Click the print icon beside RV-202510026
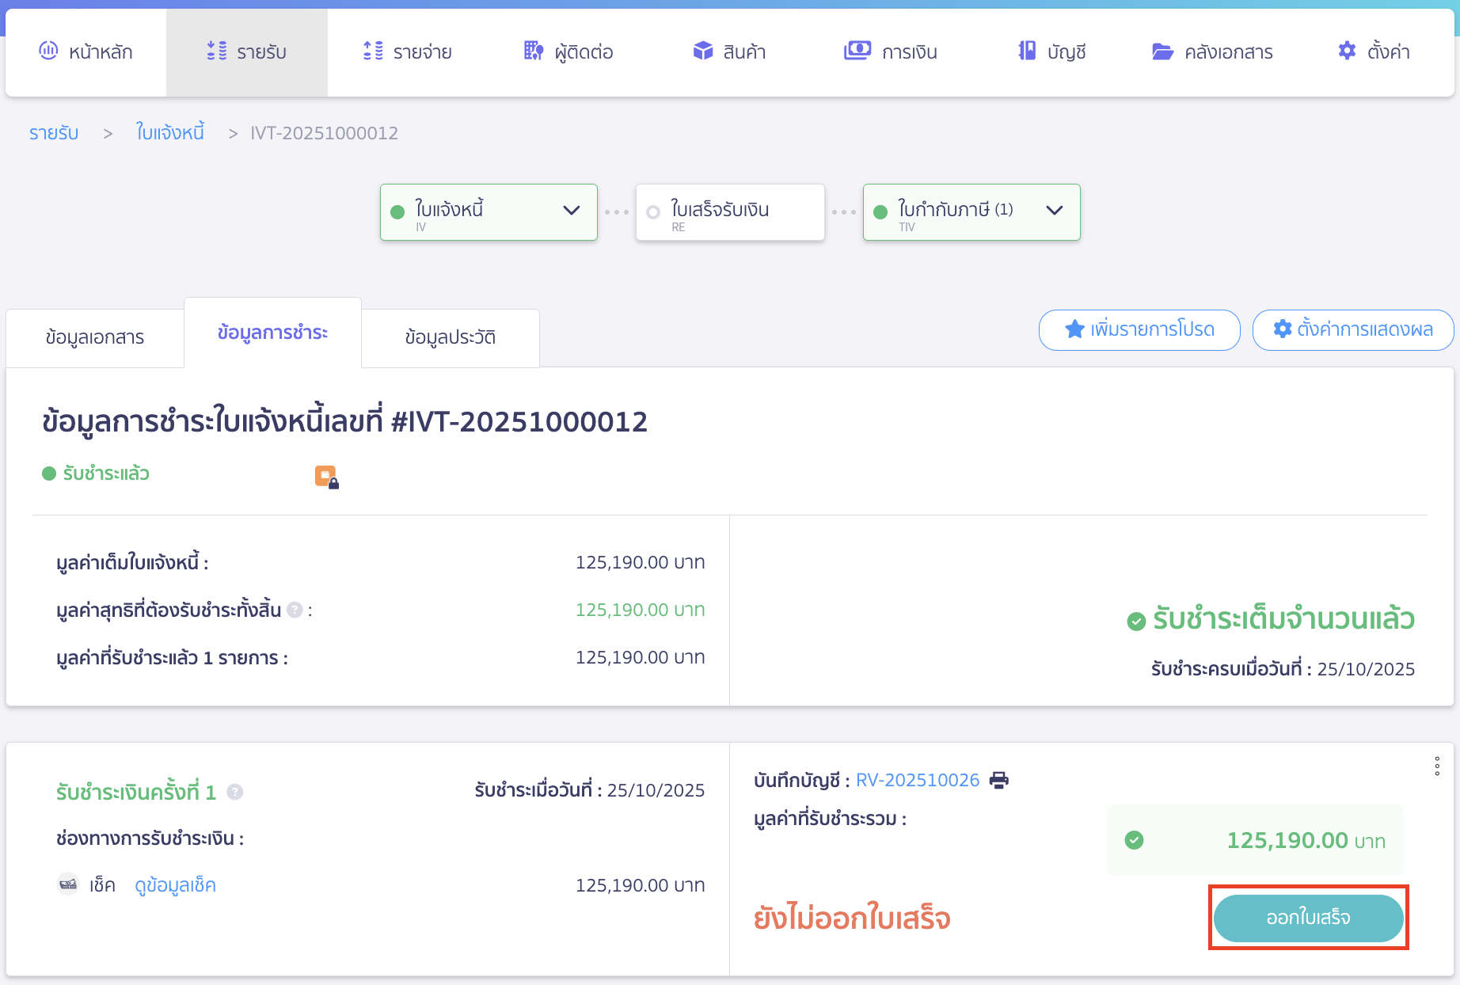Viewport: 1460px width, 985px height. click(x=999, y=781)
